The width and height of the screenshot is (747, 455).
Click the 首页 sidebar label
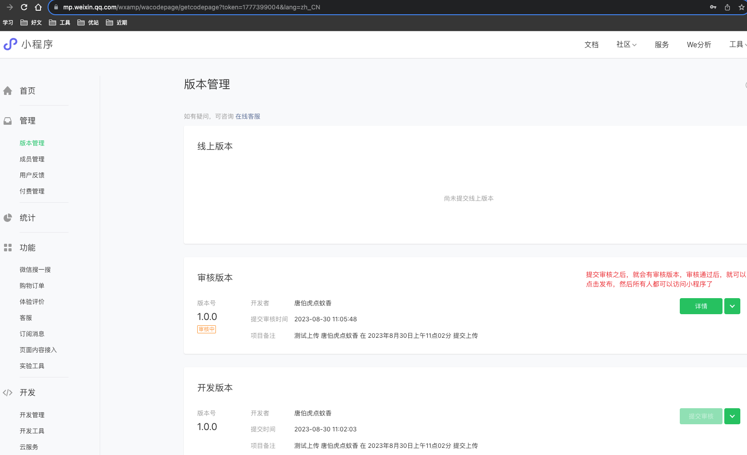click(x=28, y=91)
